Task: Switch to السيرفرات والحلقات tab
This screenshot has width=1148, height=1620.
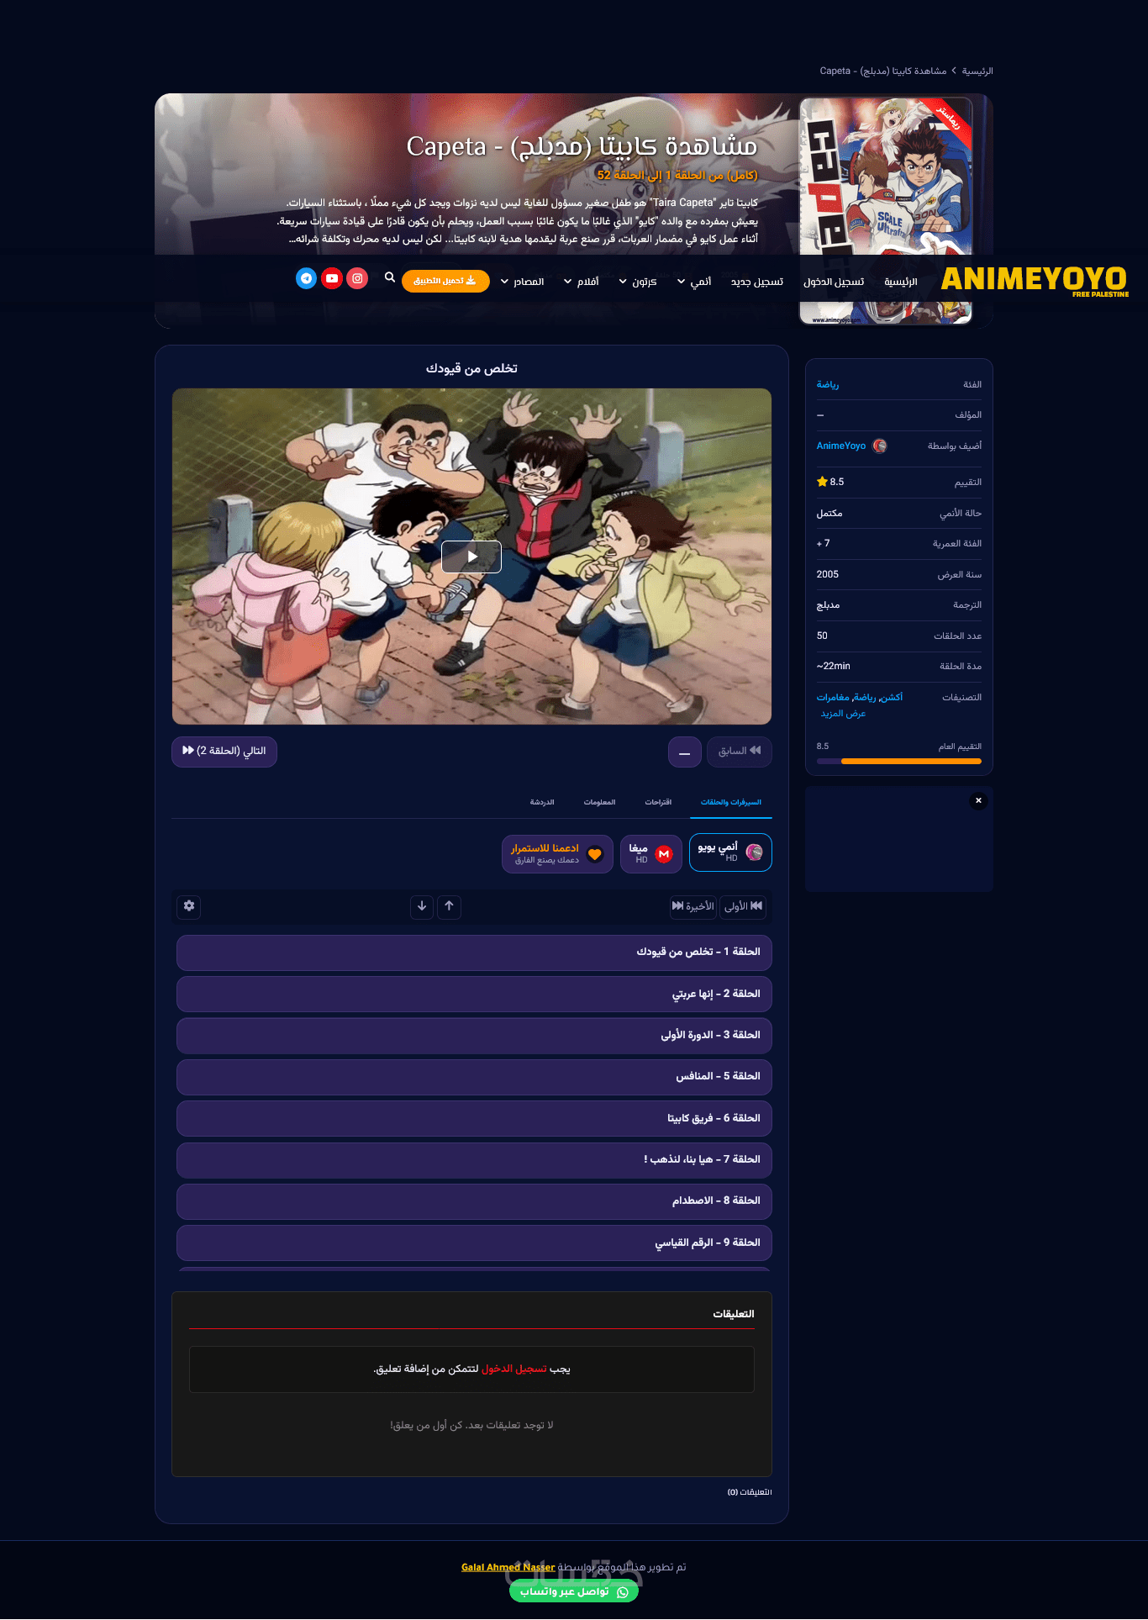Action: 731,803
